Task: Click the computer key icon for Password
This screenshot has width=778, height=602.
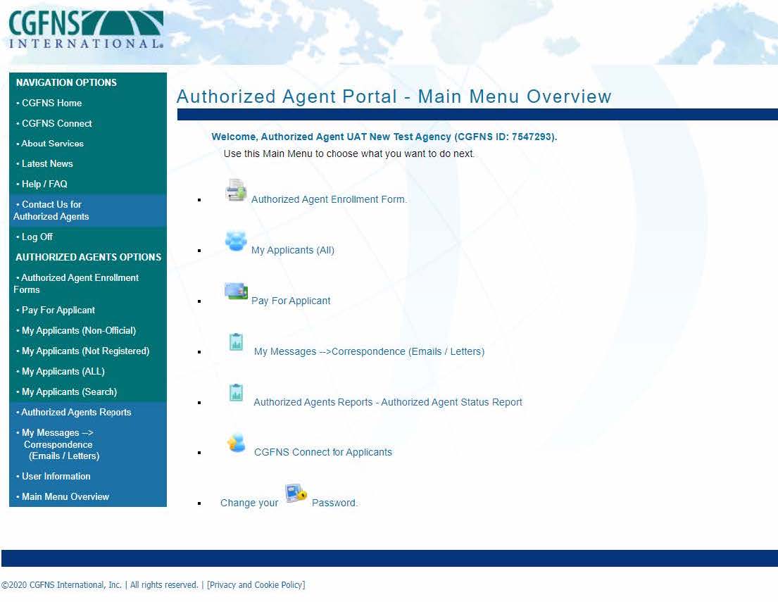Action: tap(296, 494)
